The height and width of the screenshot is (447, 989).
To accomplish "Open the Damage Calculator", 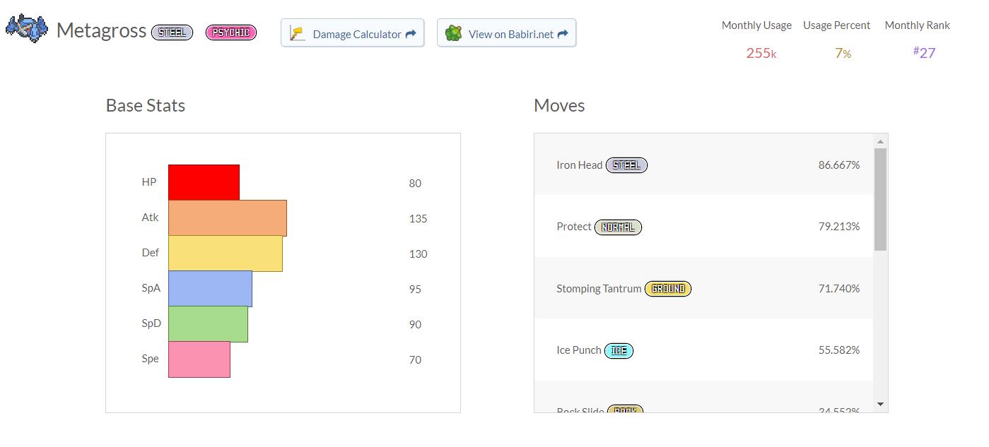I will click(x=357, y=34).
